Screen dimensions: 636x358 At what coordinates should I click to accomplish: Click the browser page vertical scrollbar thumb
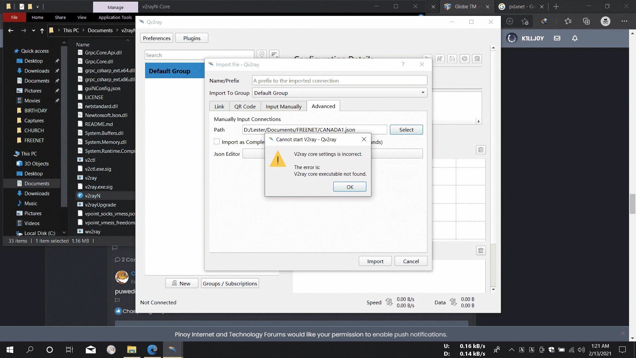[632, 204]
